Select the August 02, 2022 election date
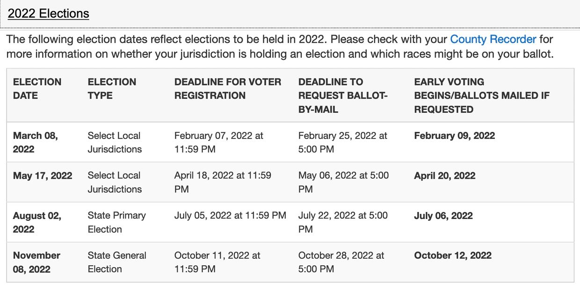The image size is (580, 291). coord(37,222)
